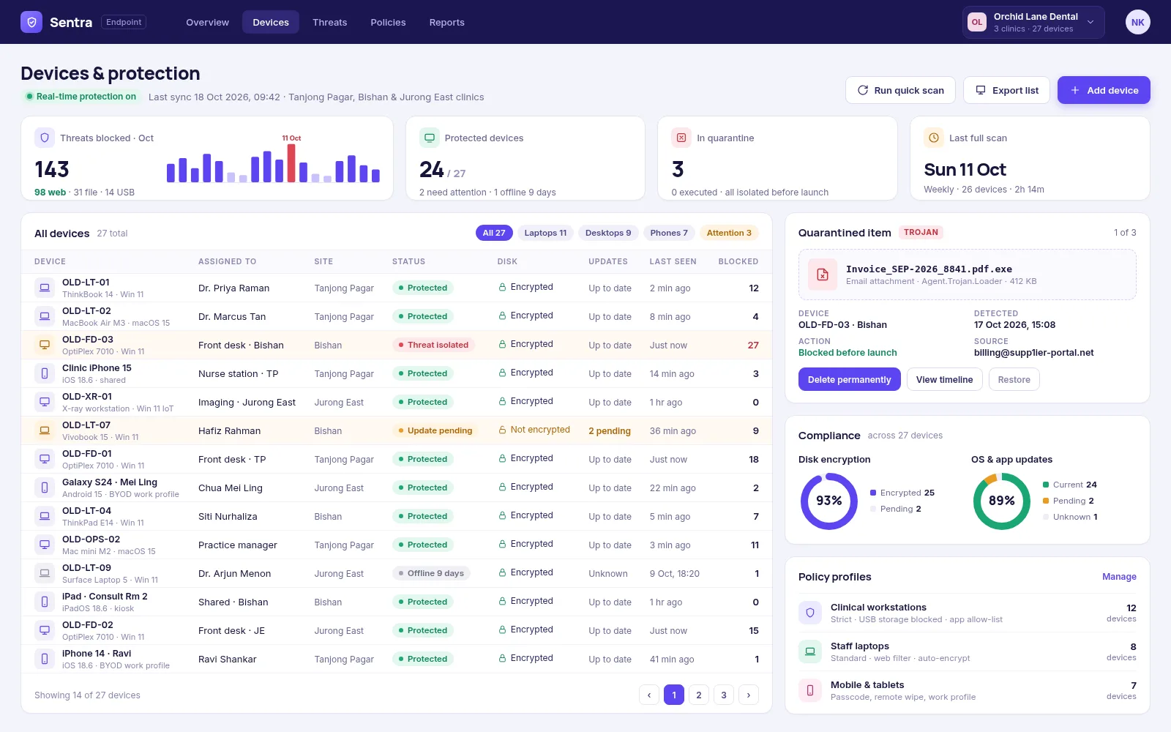Switch to the Threats tab

pyautogui.click(x=329, y=22)
